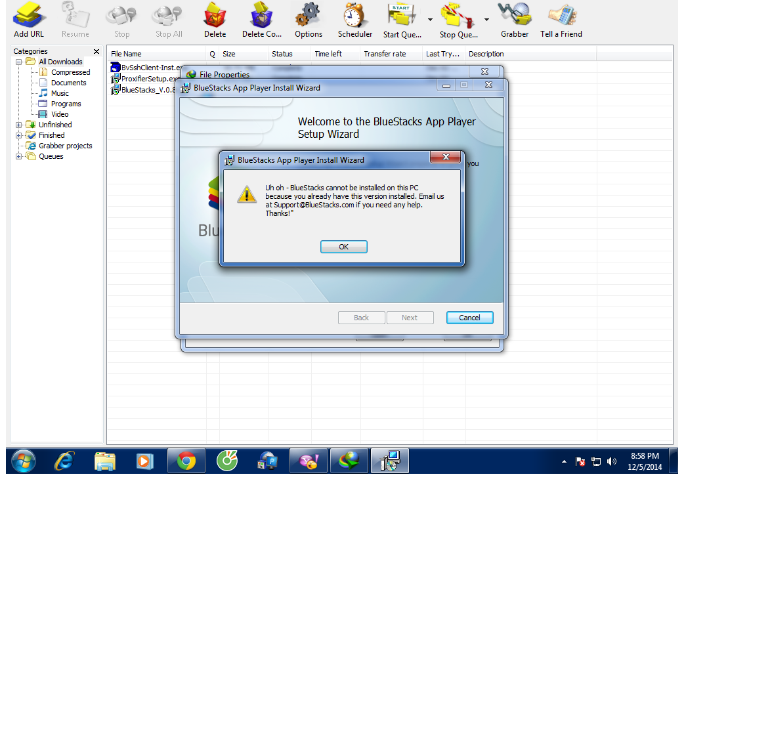Image resolution: width=772 pixels, height=735 pixels.
Task: Click Cancel in the Setup Wizard
Action: [470, 318]
